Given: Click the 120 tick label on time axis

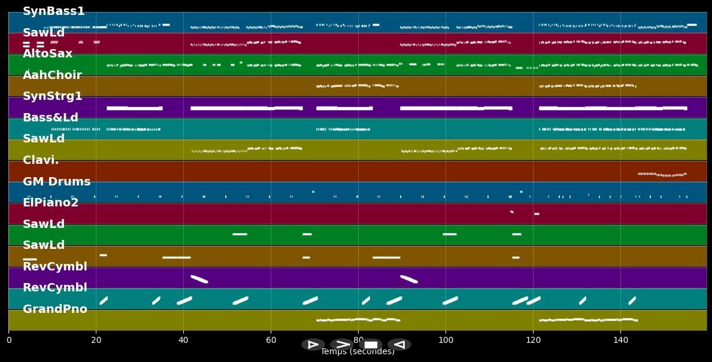Looking at the screenshot, I should point(533,340).
